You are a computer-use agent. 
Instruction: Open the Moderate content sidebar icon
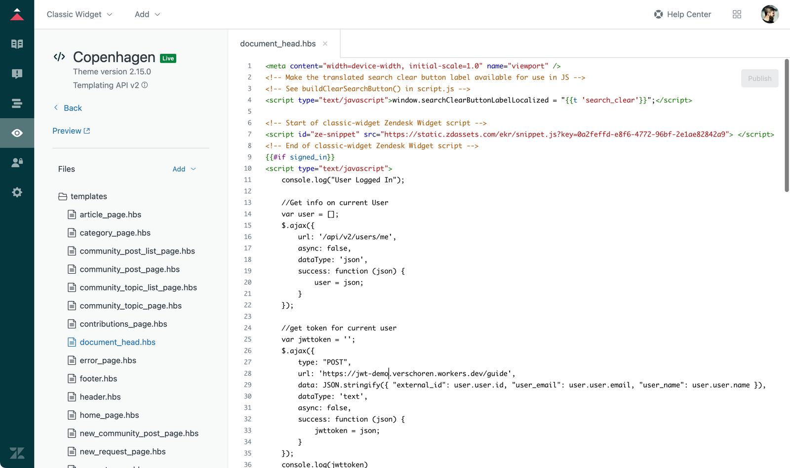[x=17, y=73]
